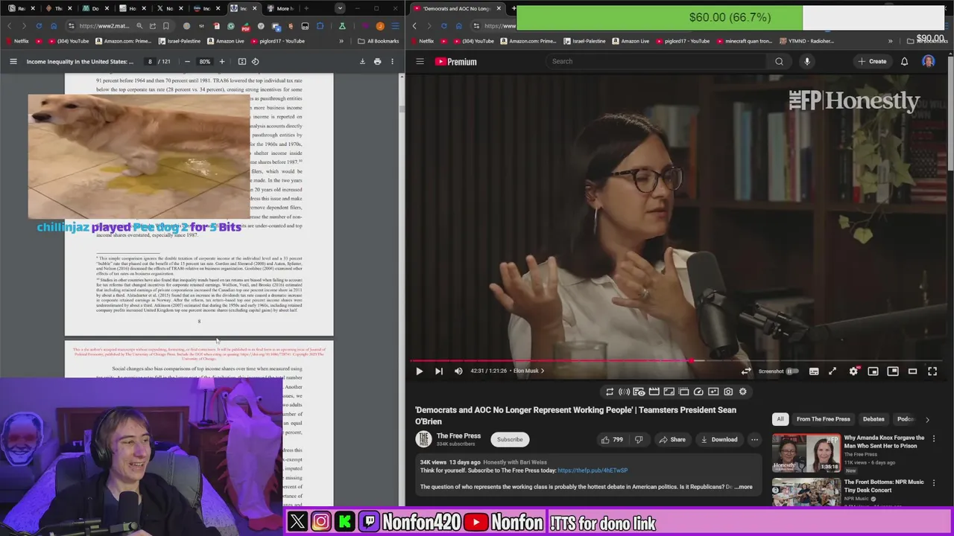Open the YouTube guide hamburger menu
Image resolution: width=954 pixels, height=536 pixels.
[420, 61]
